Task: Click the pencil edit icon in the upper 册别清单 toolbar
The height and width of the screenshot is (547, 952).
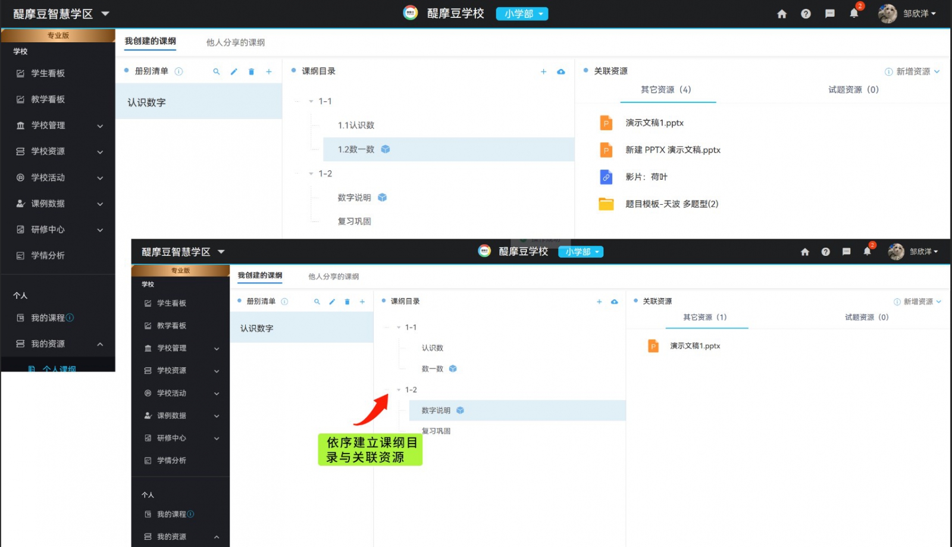Action: tap(234, 72)
